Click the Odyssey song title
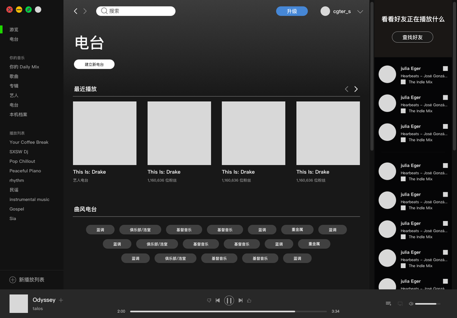Screen dimensions: 457x318 (x=44, y=300)
